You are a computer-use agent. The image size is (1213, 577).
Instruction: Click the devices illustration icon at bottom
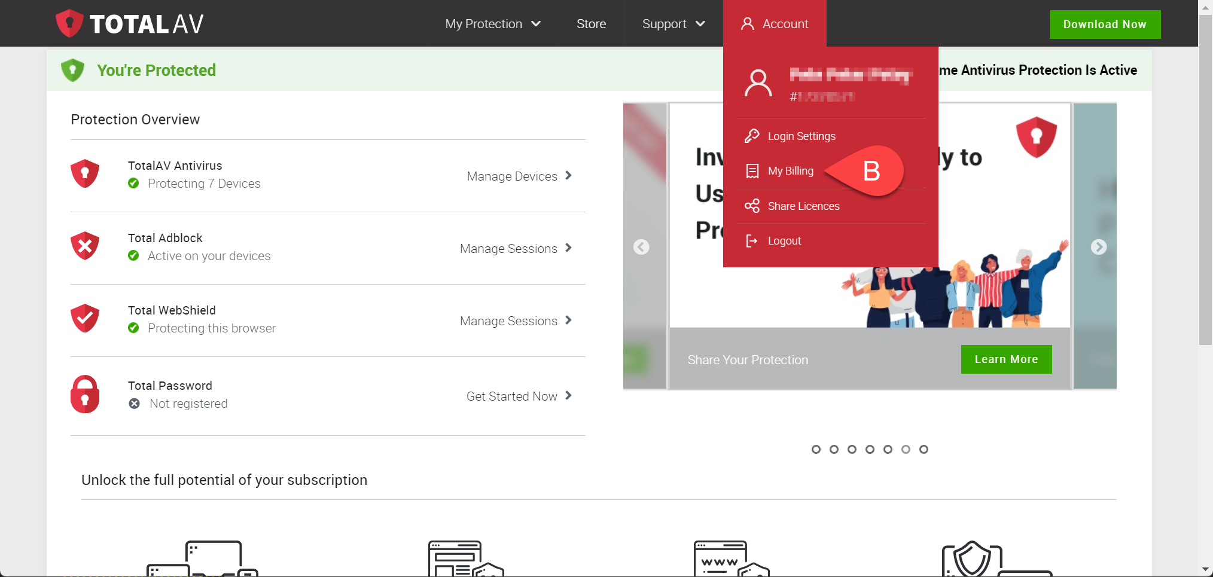click(202, 558)
